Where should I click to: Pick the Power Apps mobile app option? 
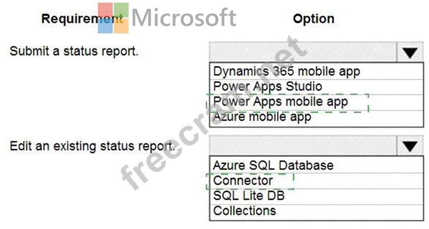point(316,102)
